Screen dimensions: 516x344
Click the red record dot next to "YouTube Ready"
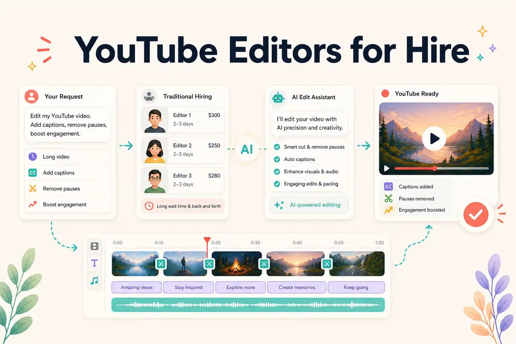(385, 94)
